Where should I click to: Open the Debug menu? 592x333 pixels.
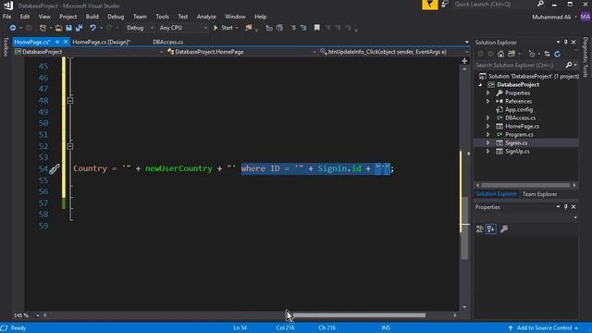116,17
